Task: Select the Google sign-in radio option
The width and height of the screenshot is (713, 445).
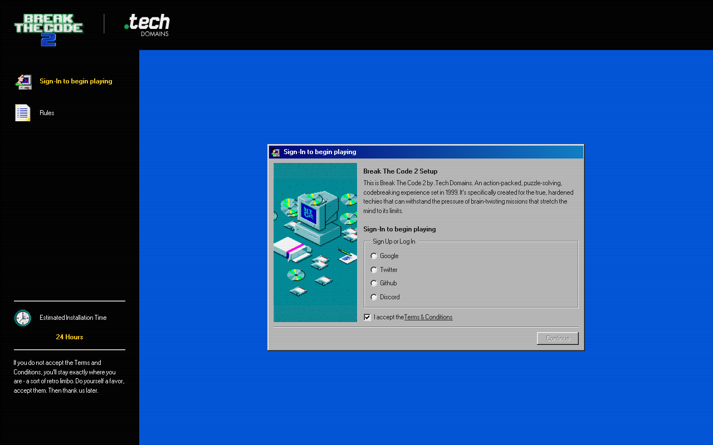Action: coord(374,256)
